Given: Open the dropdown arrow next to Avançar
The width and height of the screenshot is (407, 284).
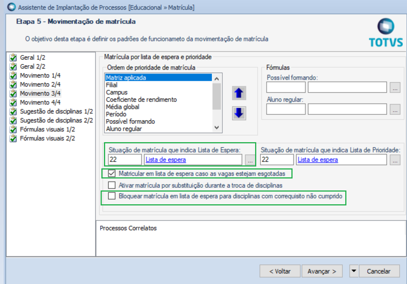Looking at the screenshot, I should [354, 271].
